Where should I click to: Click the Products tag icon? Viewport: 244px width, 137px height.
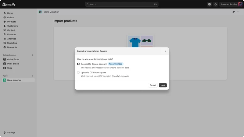(5, 22)
